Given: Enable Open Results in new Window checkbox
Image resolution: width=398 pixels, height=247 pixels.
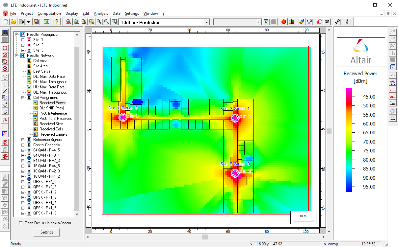Looking at the screenshot, I should [x=21, y=223].
